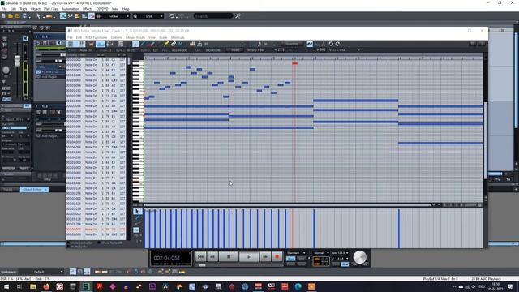
Task: Open the Automation menu
Action: (x=71, y=9)
